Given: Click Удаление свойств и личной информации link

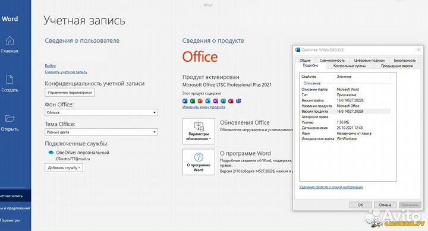Looking at the screenshot, I should pyautogui.click(x=331, y=187).
